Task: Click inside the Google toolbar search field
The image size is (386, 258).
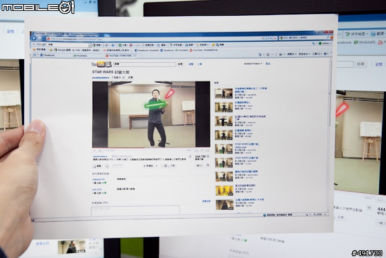Action: [68, 45]
